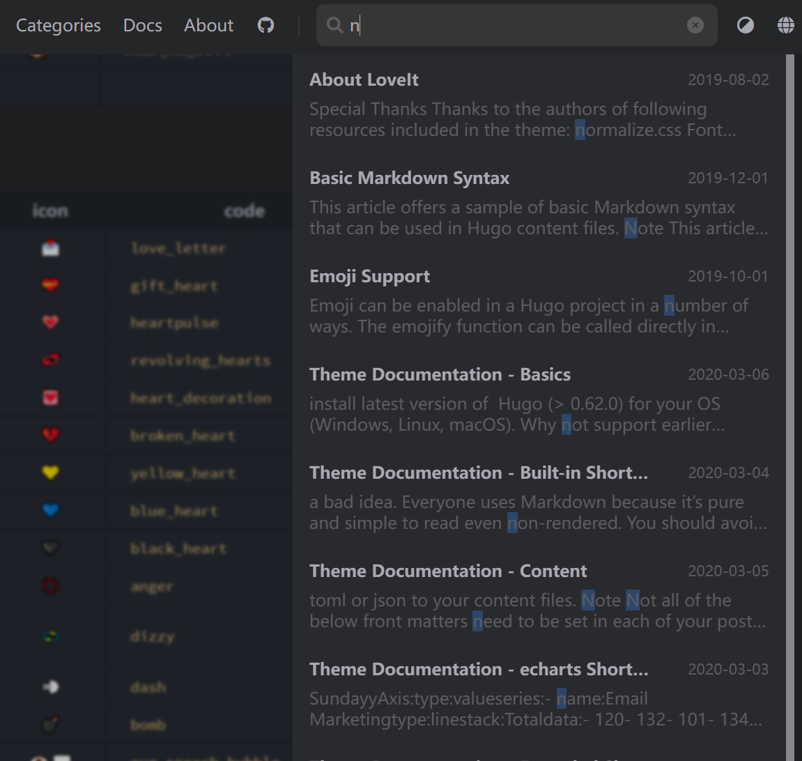Open Theme Documentation - Content result
The image size is (802, 761).
[448, 571]
